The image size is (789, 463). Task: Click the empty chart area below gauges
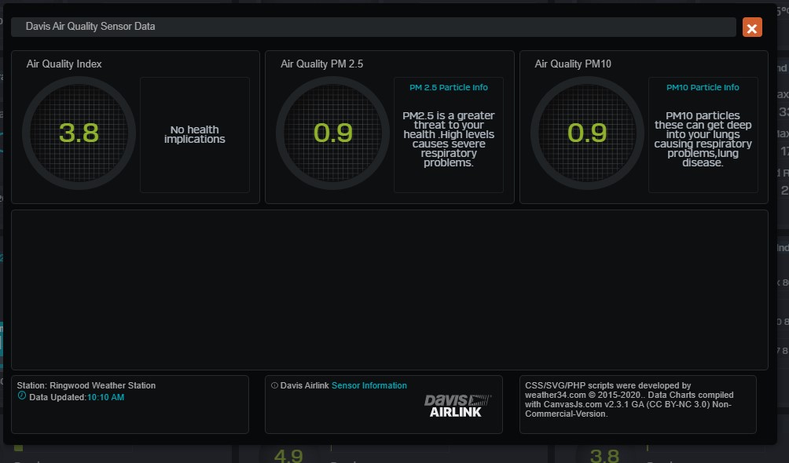tap(389, 289)
